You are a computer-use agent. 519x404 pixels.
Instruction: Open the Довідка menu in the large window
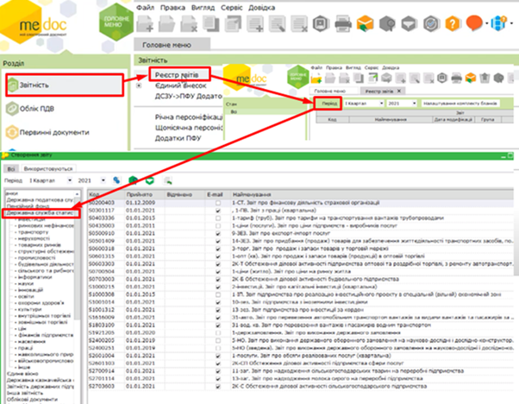[x=261, y=8]
